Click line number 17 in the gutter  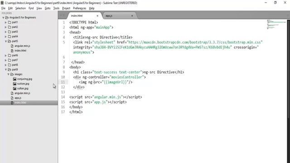click(x=63, y=112)
